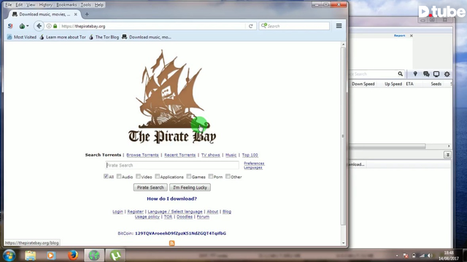Click the NoScript S icon in the toolbar
Image resolution: width=467 pixels, height=262 pixels.
[10, 26]
